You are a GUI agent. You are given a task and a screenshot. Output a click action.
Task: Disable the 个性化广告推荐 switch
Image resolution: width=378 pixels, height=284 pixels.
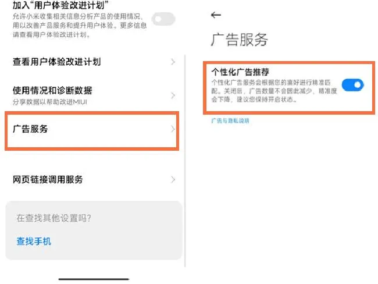click(352, 85)
